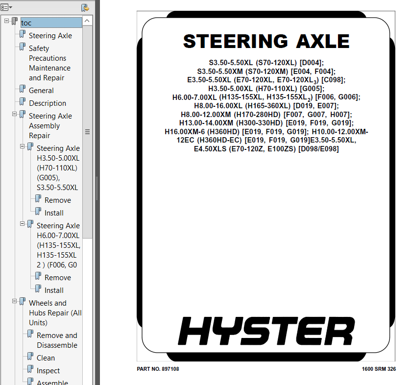Jump to the Description bookmark
The height and width of the screenshot is (385, 411).
[48, 103]
